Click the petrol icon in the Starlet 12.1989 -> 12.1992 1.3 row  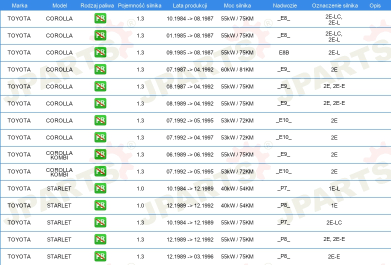tap(100, 239)
